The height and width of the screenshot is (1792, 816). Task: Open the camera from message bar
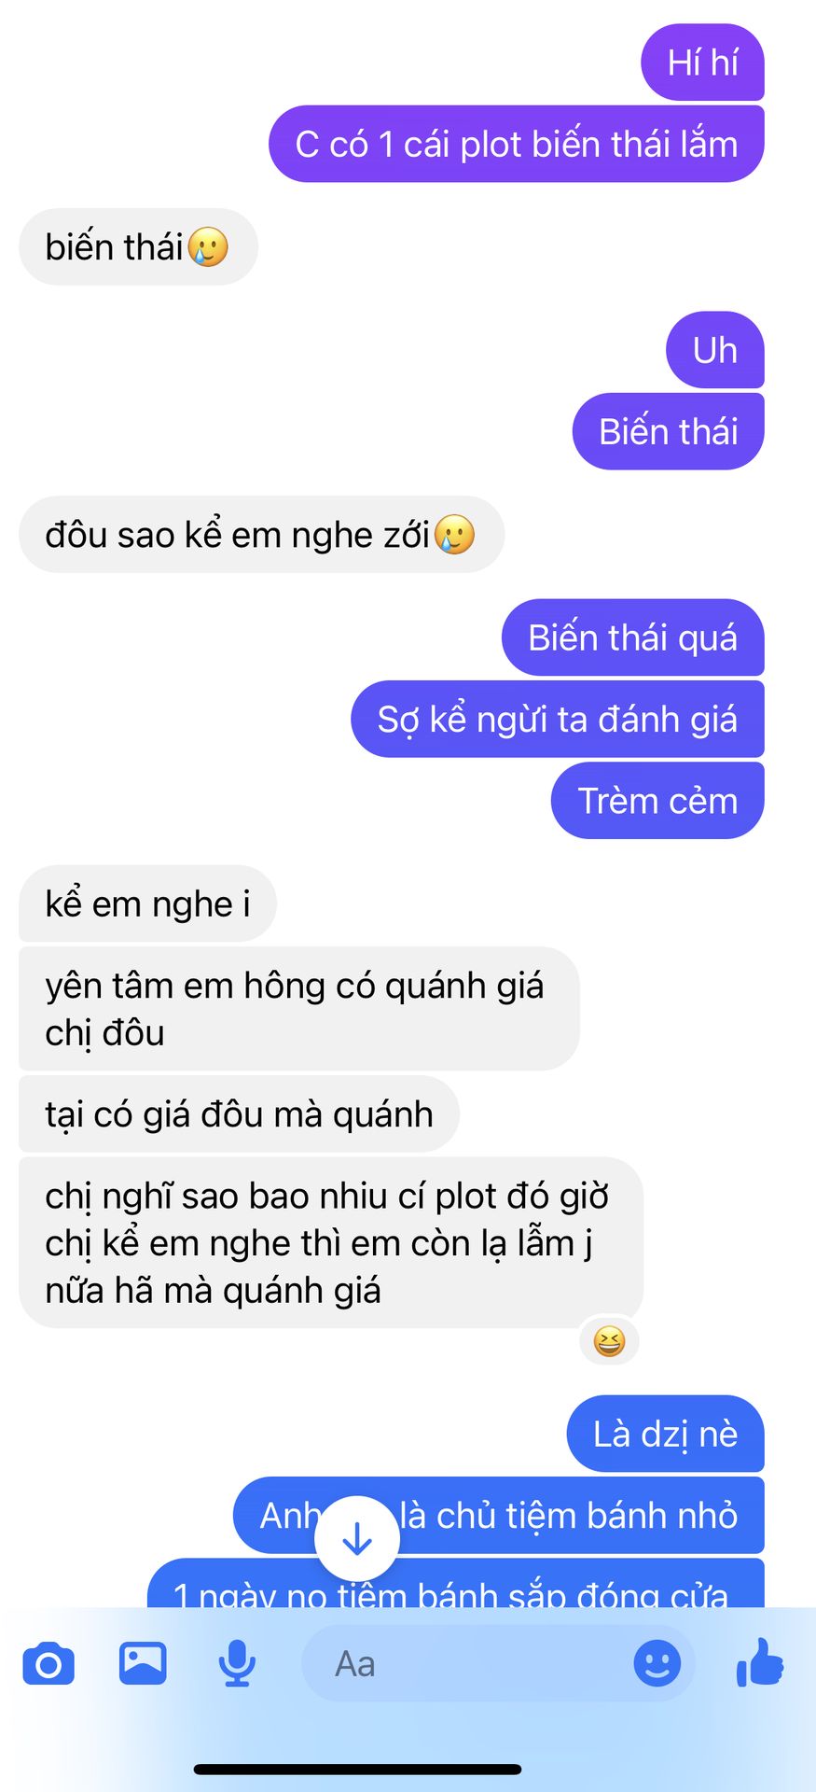[48, 1664]
